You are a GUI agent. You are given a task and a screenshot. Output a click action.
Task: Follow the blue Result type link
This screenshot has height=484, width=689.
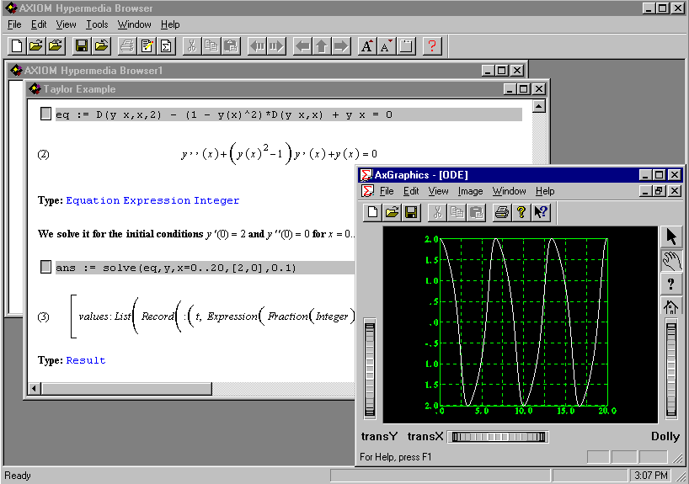(x=86, y=360)
